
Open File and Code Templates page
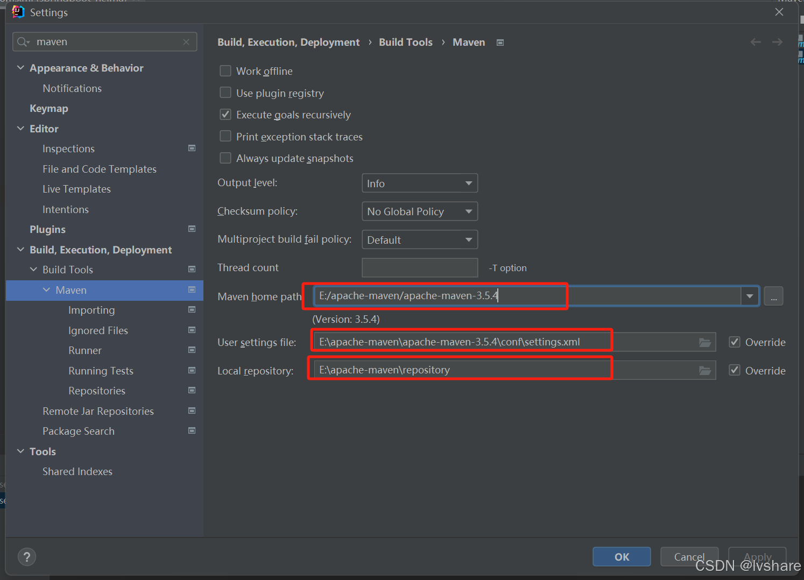tap(100, 169)
